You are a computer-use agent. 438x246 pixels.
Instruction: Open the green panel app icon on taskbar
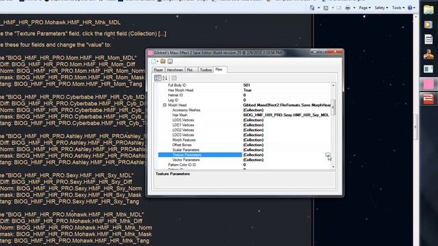coord(428,69)
